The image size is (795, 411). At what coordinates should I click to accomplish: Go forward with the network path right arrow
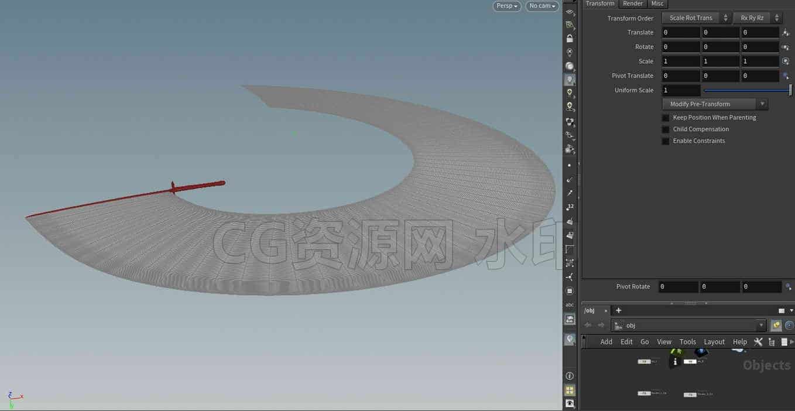[x=601, y=326]
